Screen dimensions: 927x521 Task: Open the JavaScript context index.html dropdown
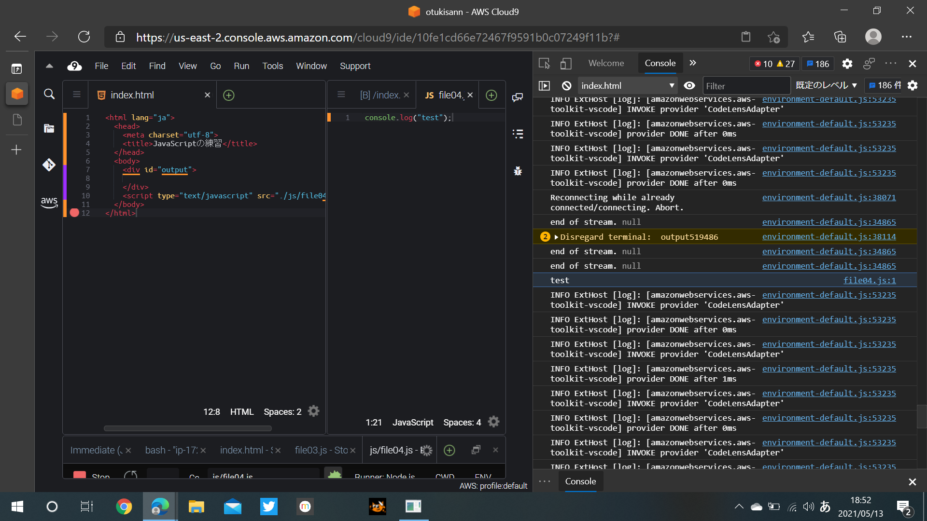pos(628,85)
